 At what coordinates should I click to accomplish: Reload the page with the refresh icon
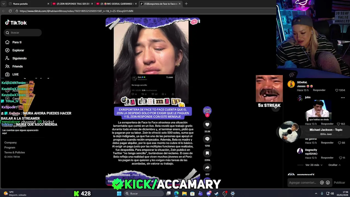tap(10, 11)
